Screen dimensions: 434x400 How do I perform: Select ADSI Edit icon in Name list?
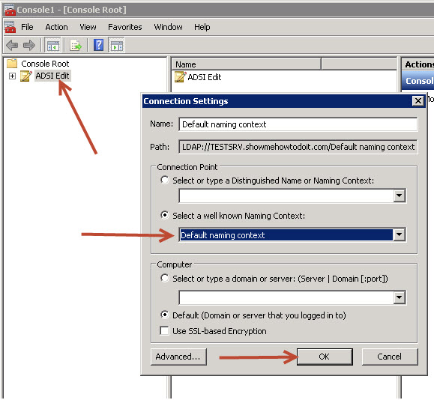coord(180,77)
